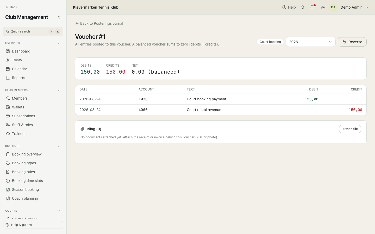Open Today from the sidebar

[x=17, y=60]
